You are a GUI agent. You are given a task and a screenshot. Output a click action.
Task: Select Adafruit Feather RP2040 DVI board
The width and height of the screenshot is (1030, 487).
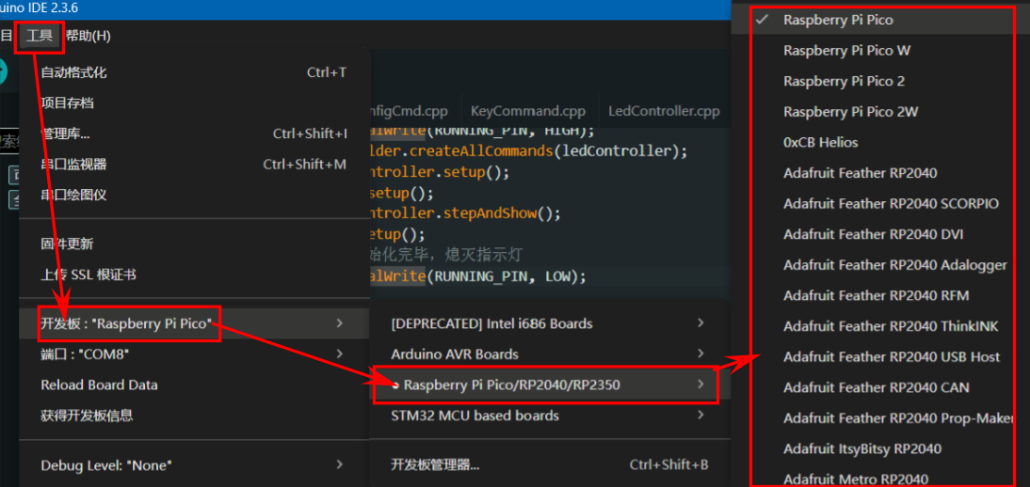pos(880,234)
